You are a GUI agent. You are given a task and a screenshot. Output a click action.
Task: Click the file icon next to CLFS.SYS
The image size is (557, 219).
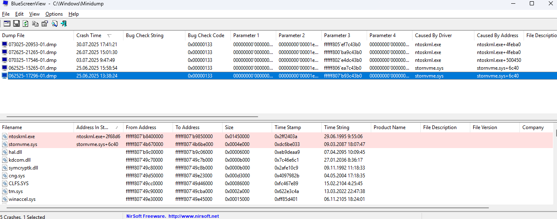pyautogui.click(x=5, y=184)
